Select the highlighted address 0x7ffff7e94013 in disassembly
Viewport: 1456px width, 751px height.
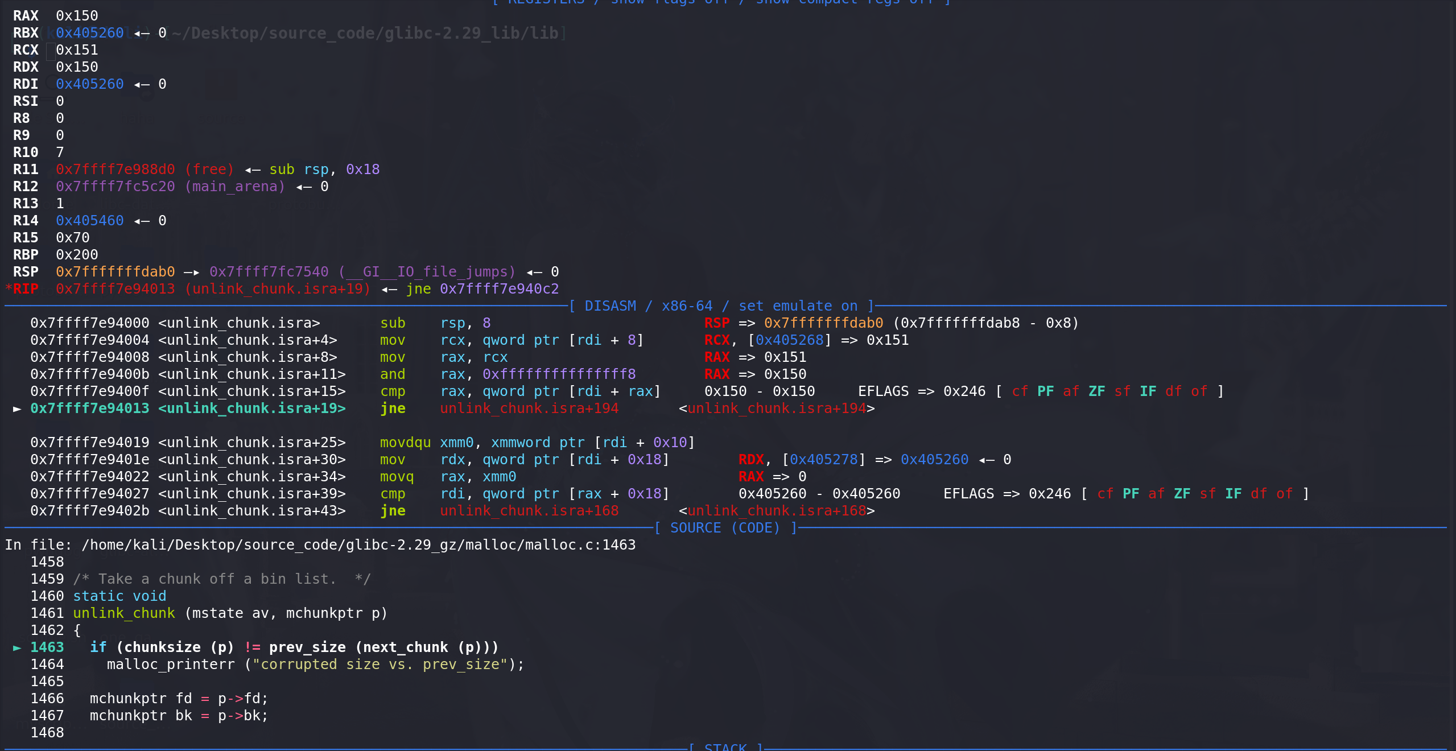(x=90, y=408)
